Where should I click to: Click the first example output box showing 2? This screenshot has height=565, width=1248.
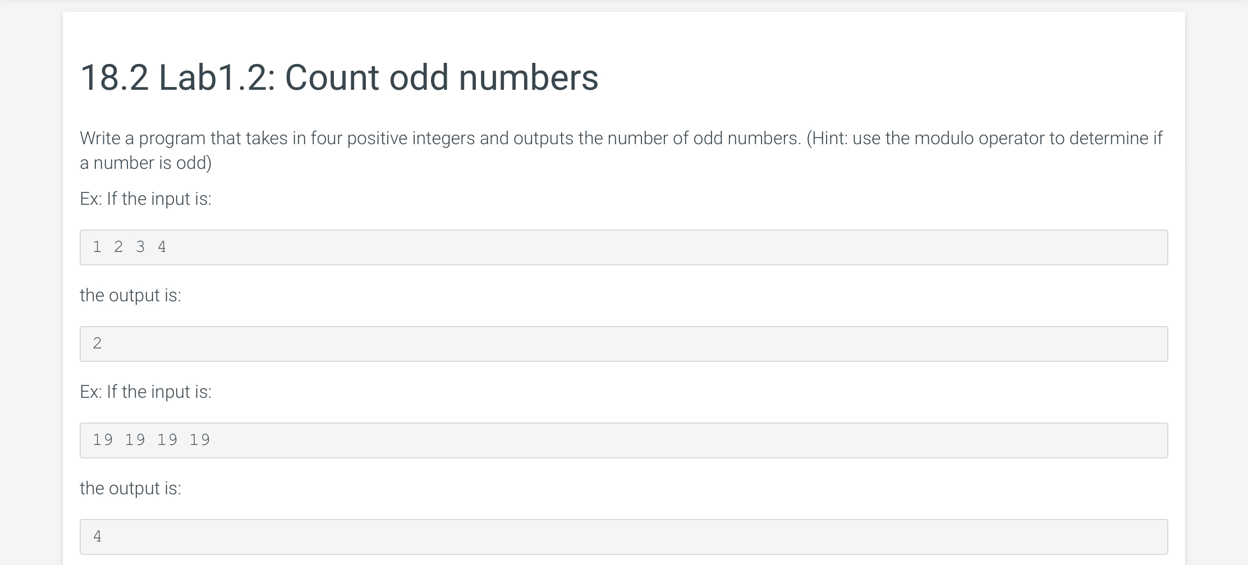(x=624, y=344)
